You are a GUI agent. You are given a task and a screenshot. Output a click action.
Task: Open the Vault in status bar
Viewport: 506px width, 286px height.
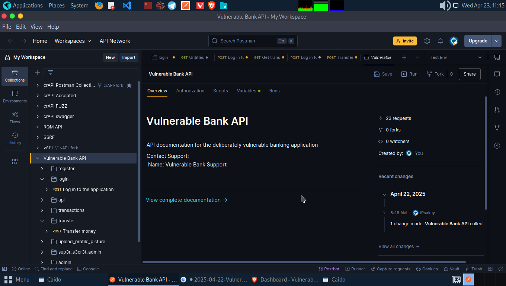[x=452, y=269]
